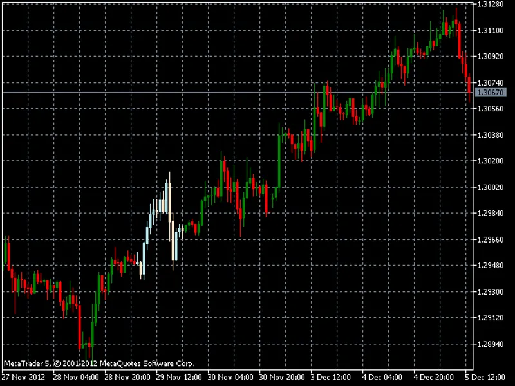Click the 1.31100 price scale label
The width and height of the screenshot is (515, 386).
tap(491, 30)
